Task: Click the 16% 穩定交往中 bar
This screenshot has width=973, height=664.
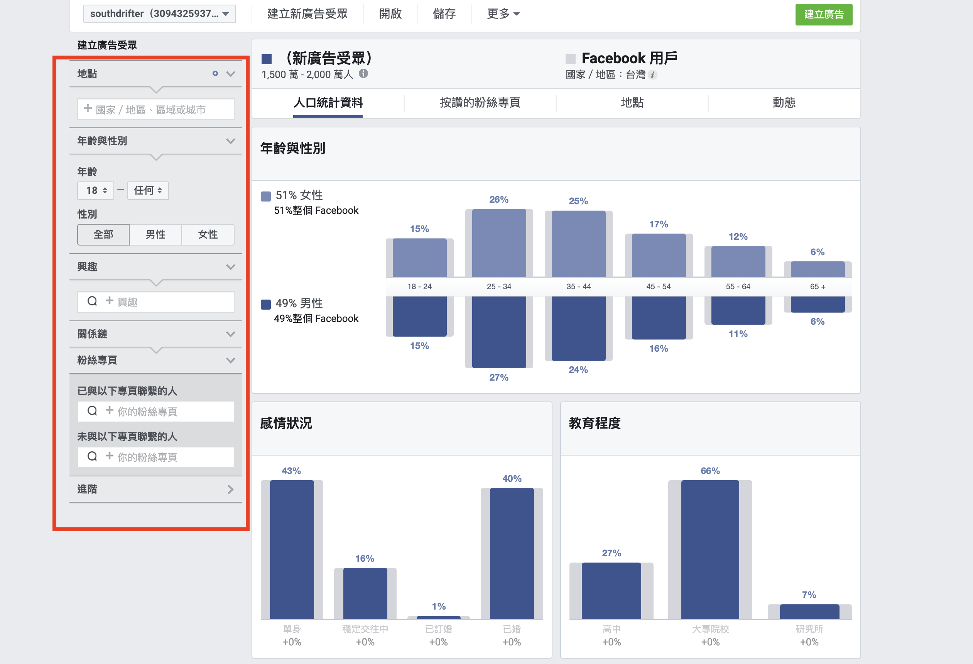Action: (x=365, y=594)
